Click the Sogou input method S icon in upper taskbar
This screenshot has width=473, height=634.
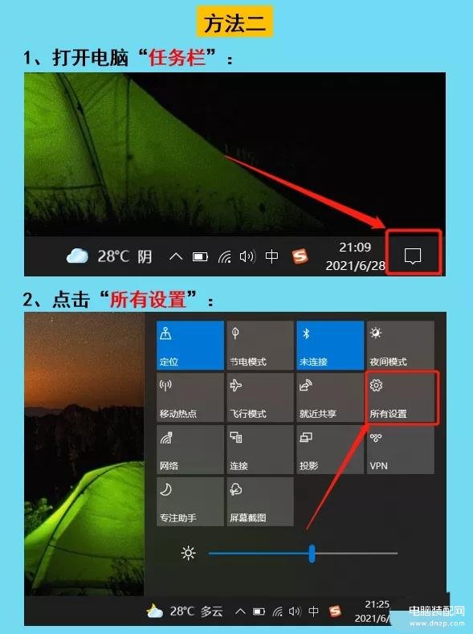point(300,256)
